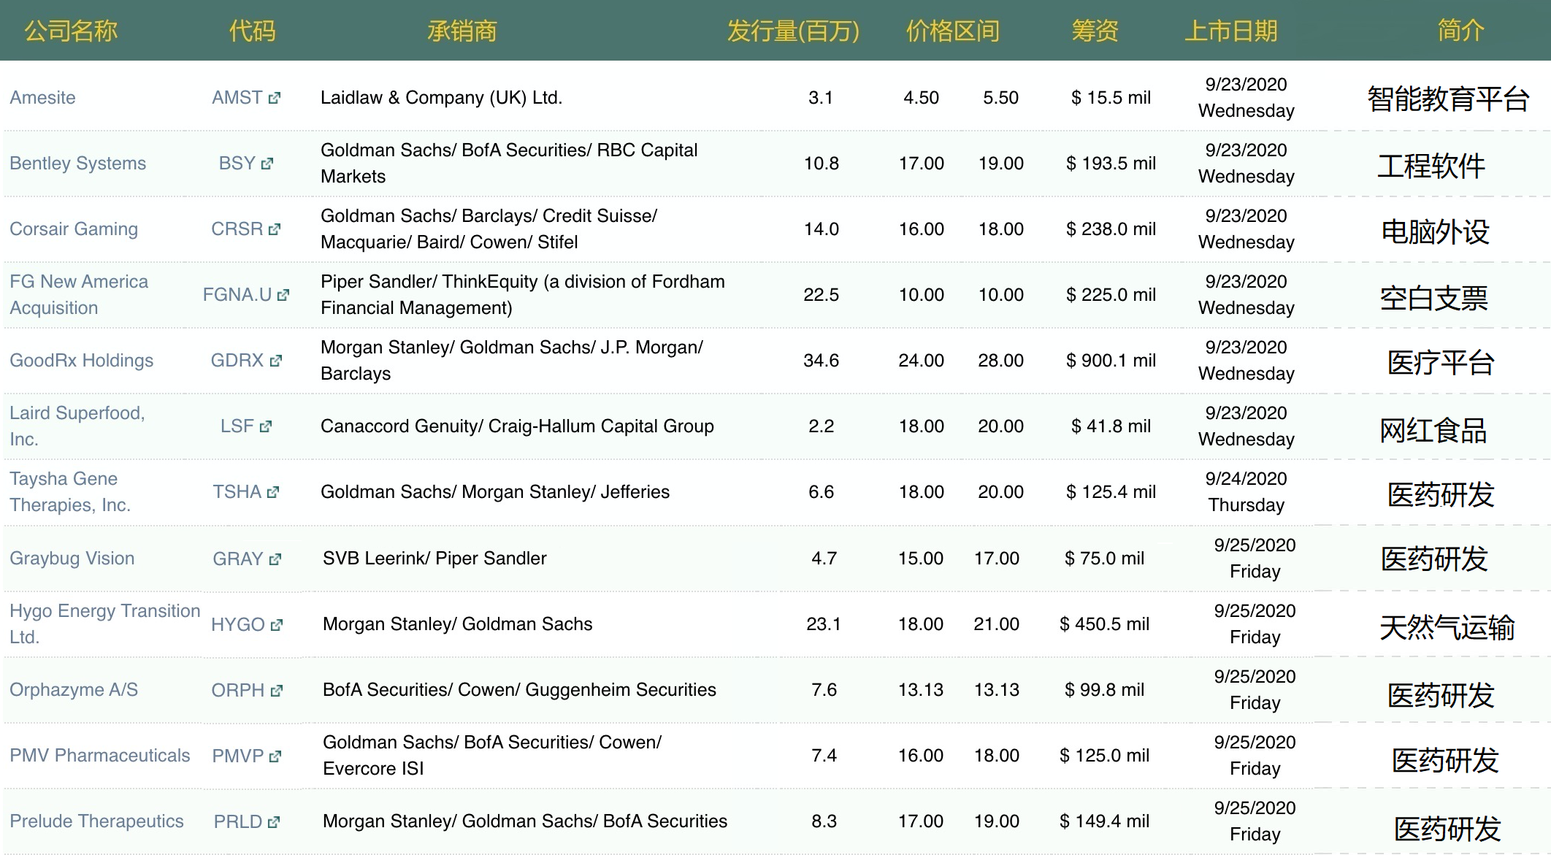Open external link icon next to GRAY
The height and width of the screenshot is (855, 1551).
point(275,559)
